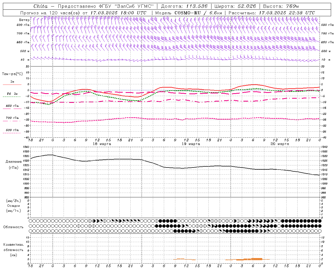
Task: Select the "Давление" pressure panel label
Action: click(14, 162)
